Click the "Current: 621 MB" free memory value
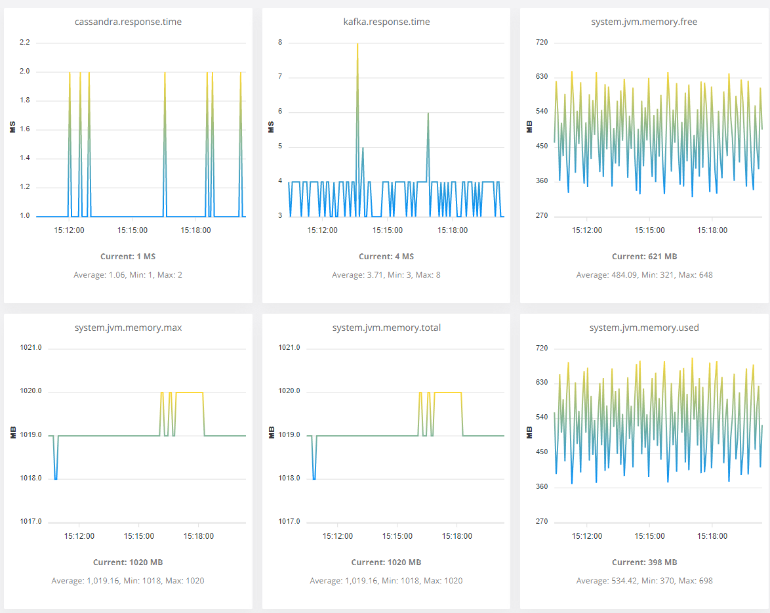Viewport: 770px width, 613px height. [644, 257]
